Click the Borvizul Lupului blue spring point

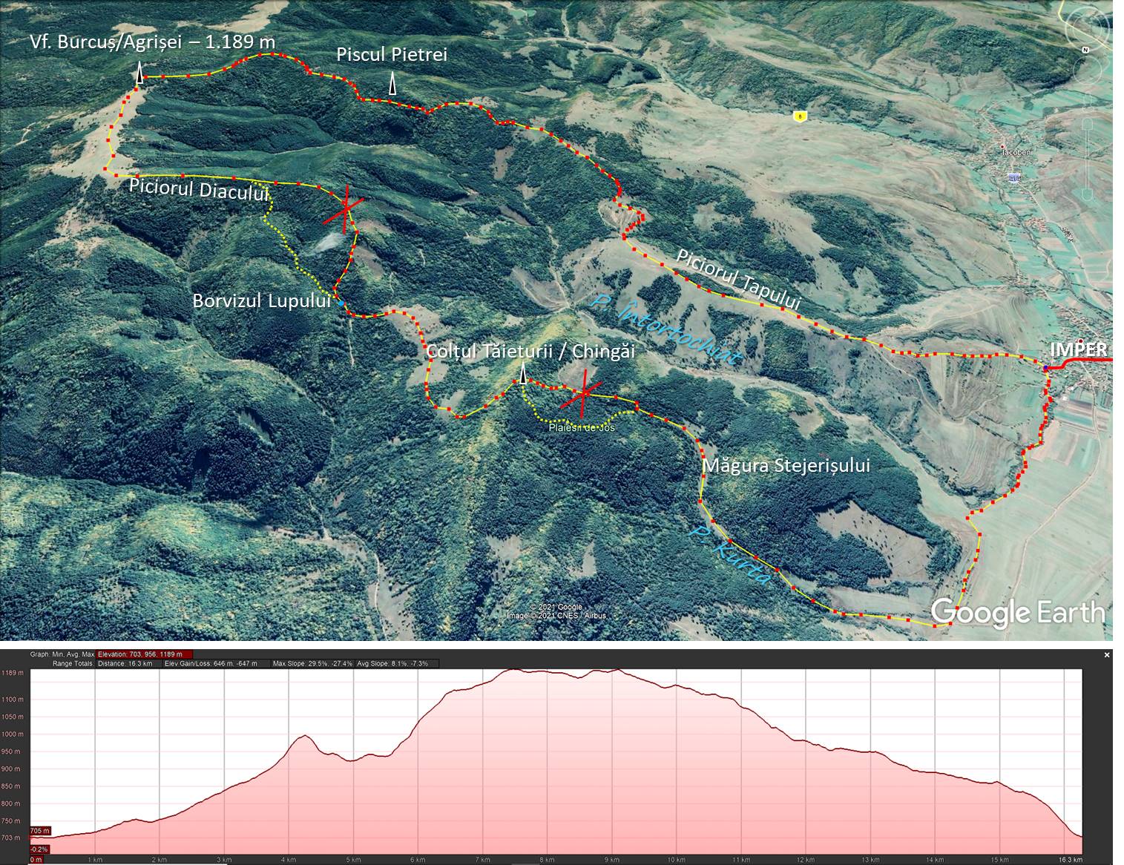click(341, 303)
